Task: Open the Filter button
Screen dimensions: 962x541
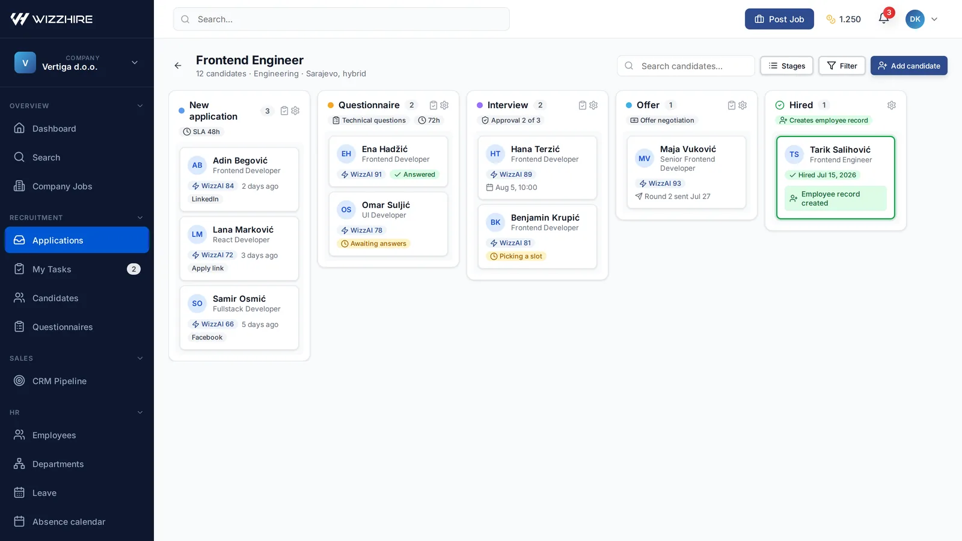Action: 842,66
